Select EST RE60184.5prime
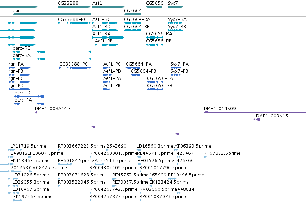Viewport: 306px width, 202px height. pos(76,161)
